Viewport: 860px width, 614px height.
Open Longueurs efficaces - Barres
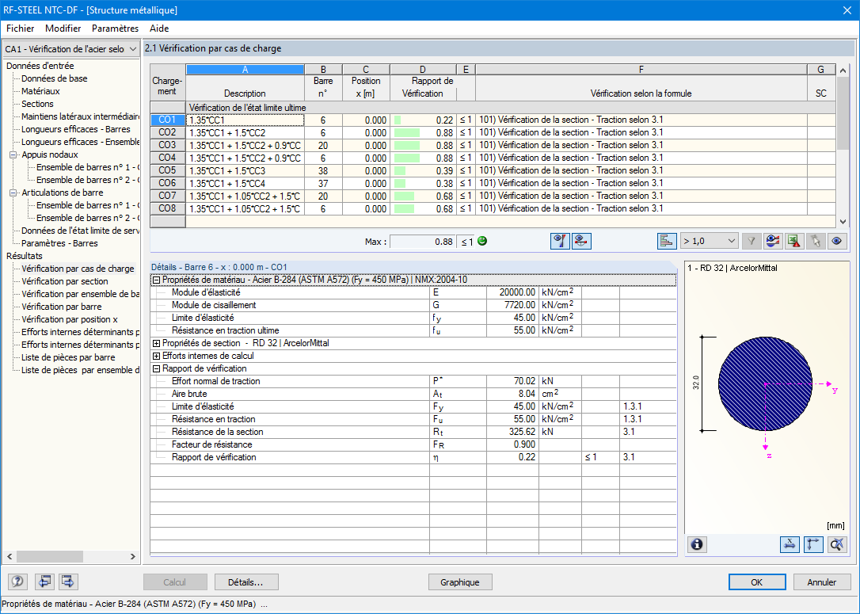click(76, 129)
